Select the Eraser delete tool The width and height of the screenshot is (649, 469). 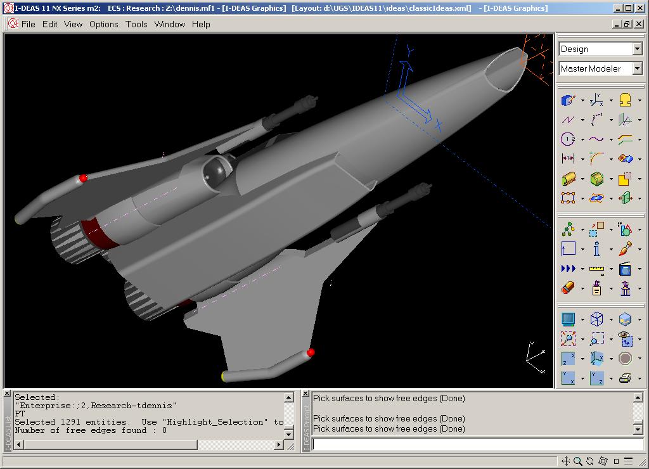(x=568, y=288)
